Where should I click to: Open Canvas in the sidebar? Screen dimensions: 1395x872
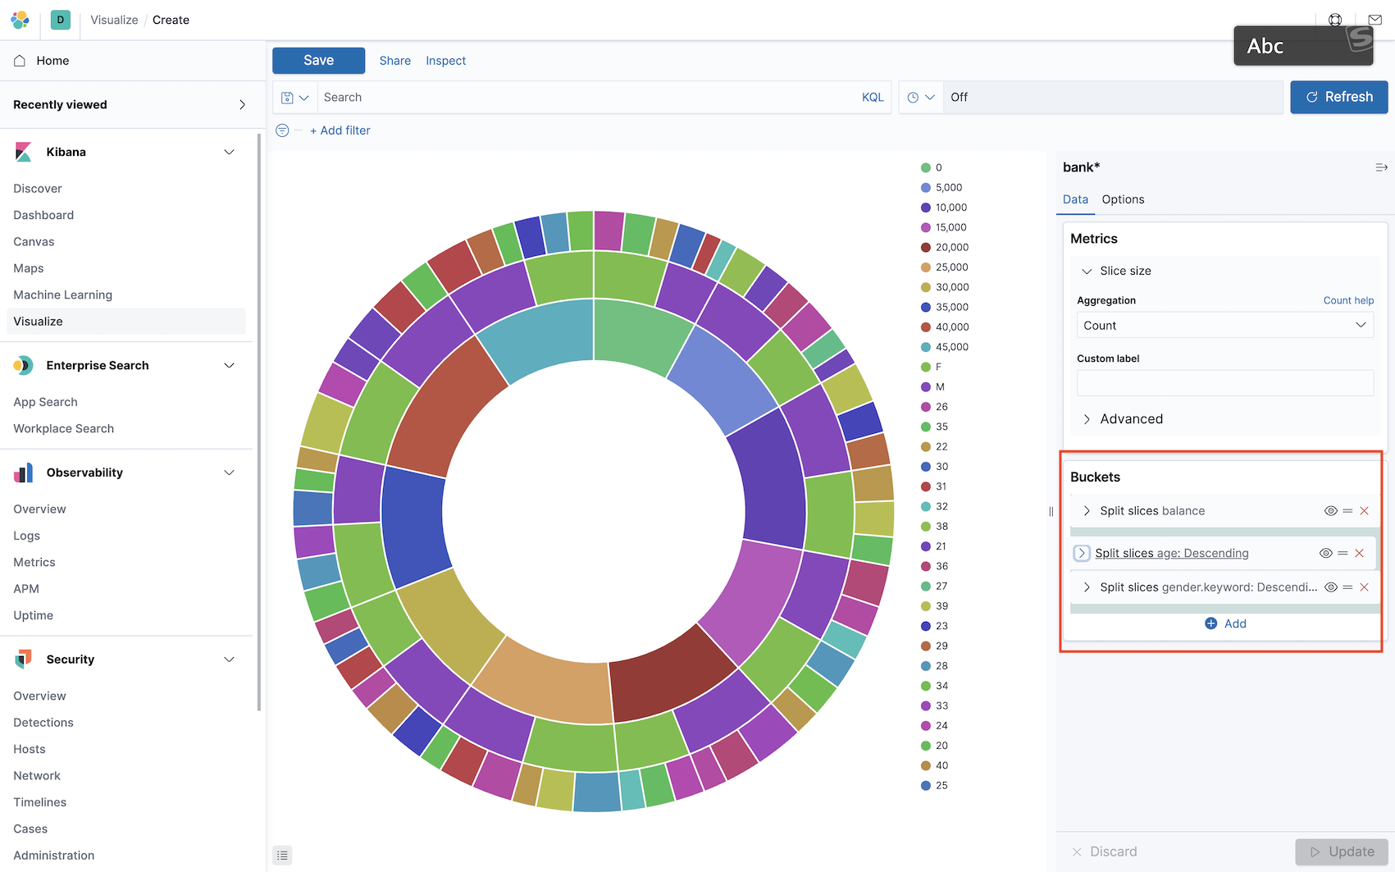pyautogui.click(x=34, y=242)
